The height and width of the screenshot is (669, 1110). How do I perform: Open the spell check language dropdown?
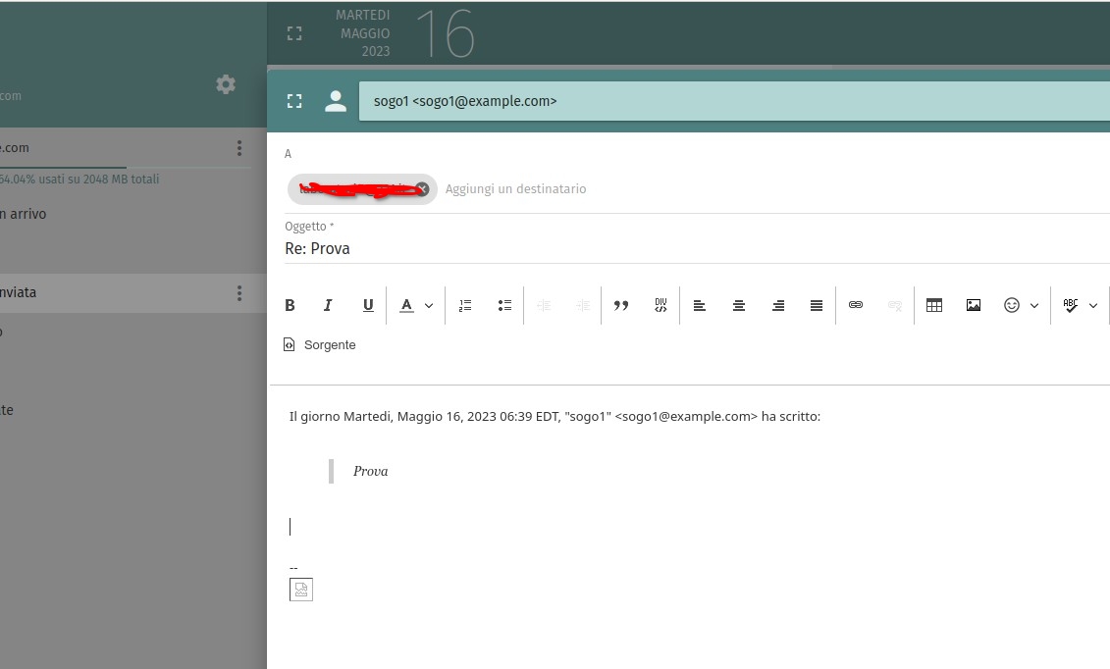pyautogui.click(x=1092, y=306)
